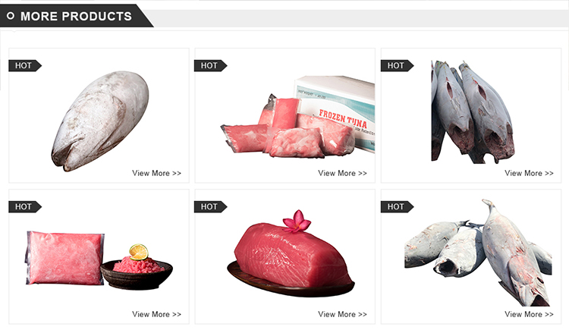Image resolution: width=569 pixels, height=330 pixels.
Task: Open View More for whole frozen tuna
Action: coord(156,173)
